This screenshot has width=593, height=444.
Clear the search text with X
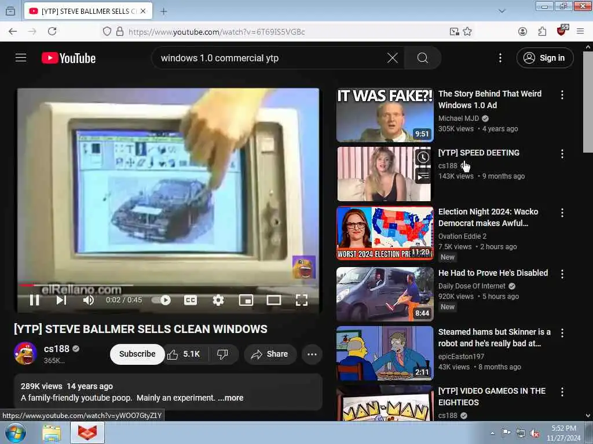(392, 58)
